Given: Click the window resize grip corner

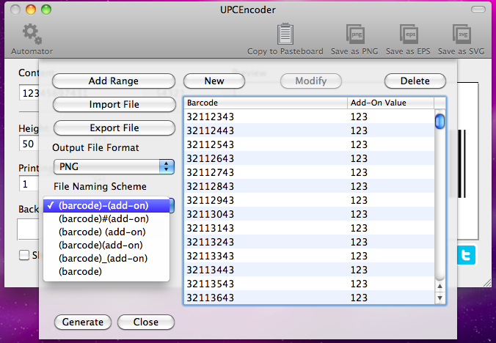Looking at the screenshot, I should tap(487, 284).
